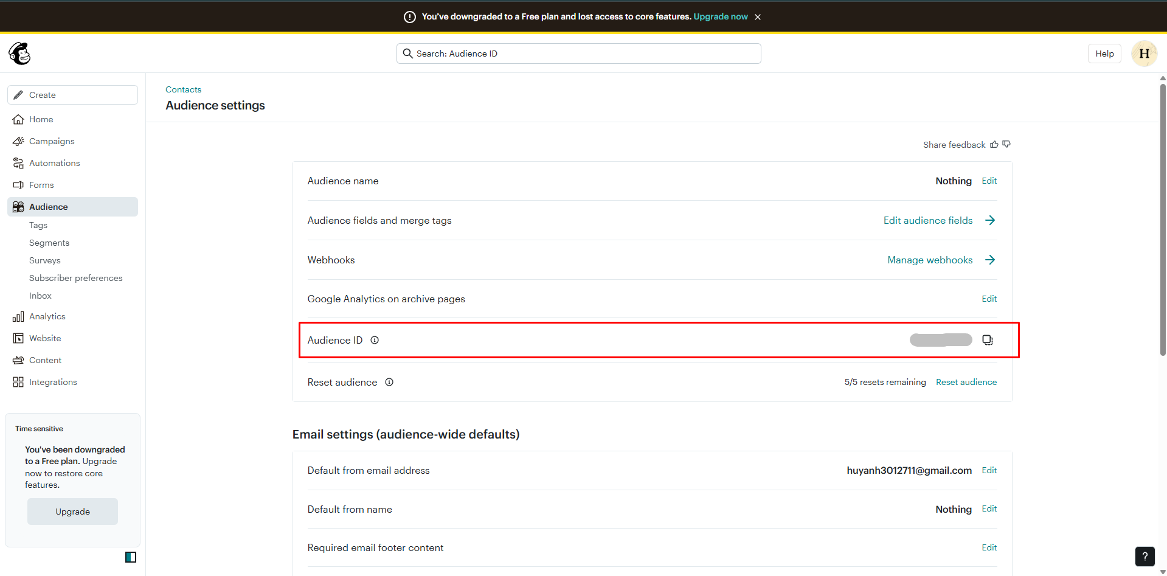Click the warning icon in top banner
Image resolution: width=1167 pixels, height=576 pixels.
click(410, 17)
